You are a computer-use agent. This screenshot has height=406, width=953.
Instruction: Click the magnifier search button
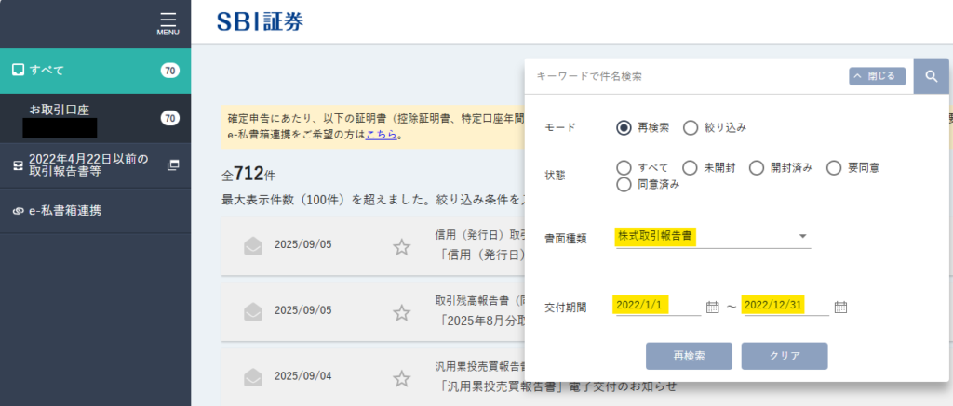(931, 76)
